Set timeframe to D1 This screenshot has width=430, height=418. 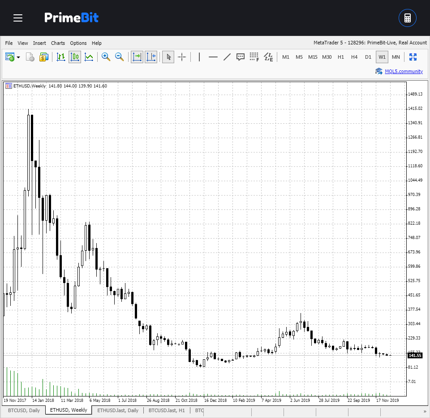tap(368, 57)
